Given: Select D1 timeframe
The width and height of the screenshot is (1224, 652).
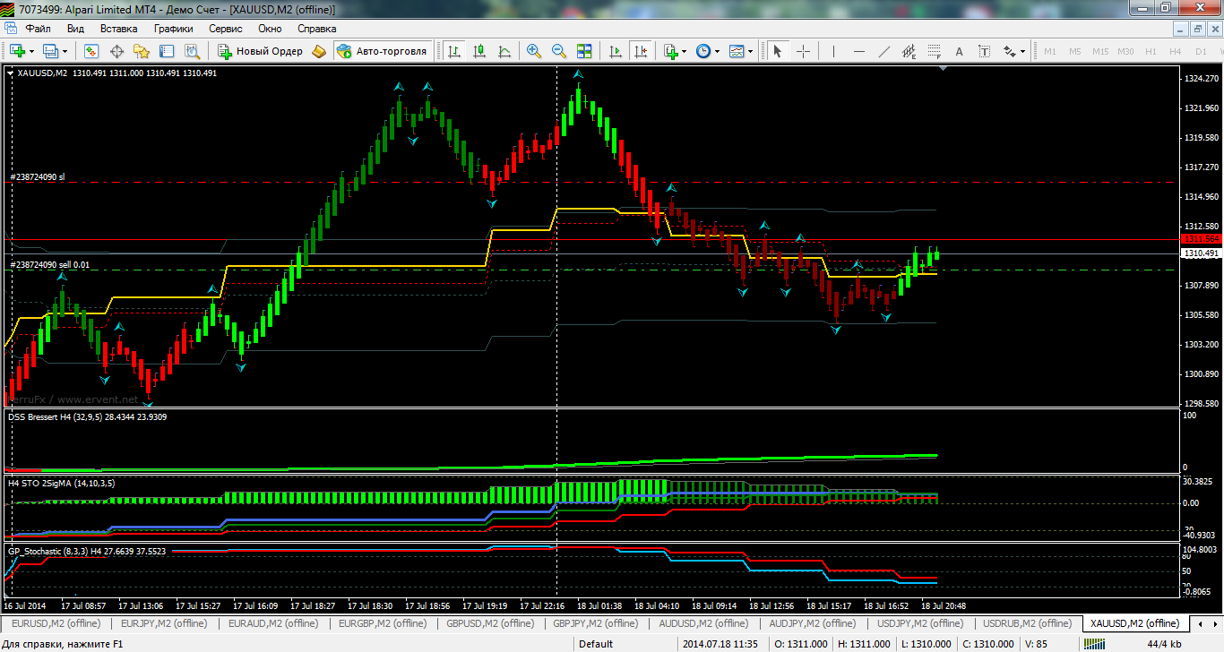Looking at the screenshot, I should (x=1201, y=51).
